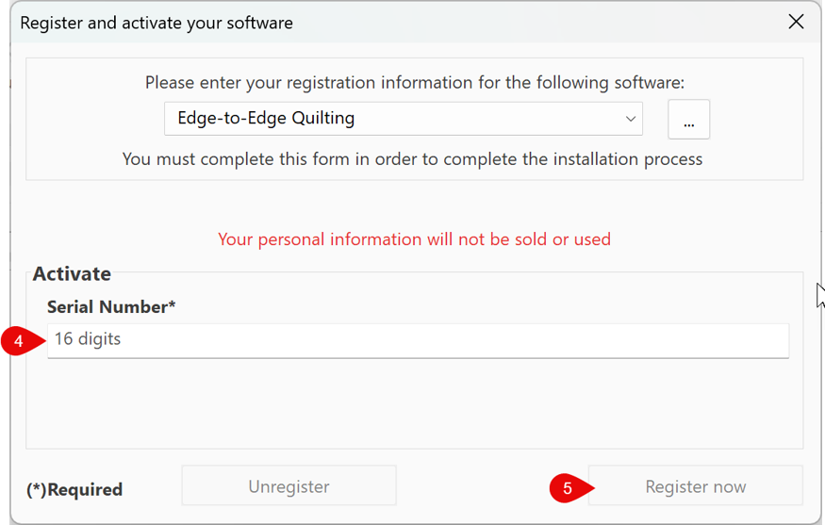Click the dialog title 'Register and activate your software'

157,24
